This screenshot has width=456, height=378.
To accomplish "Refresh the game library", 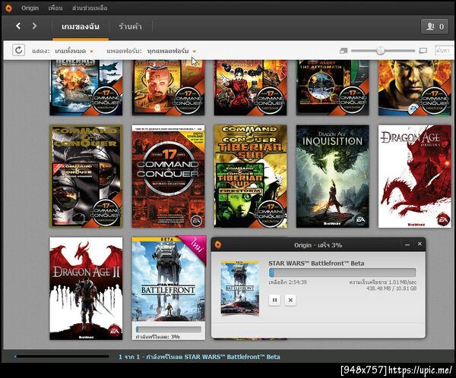I will point(18,50).
